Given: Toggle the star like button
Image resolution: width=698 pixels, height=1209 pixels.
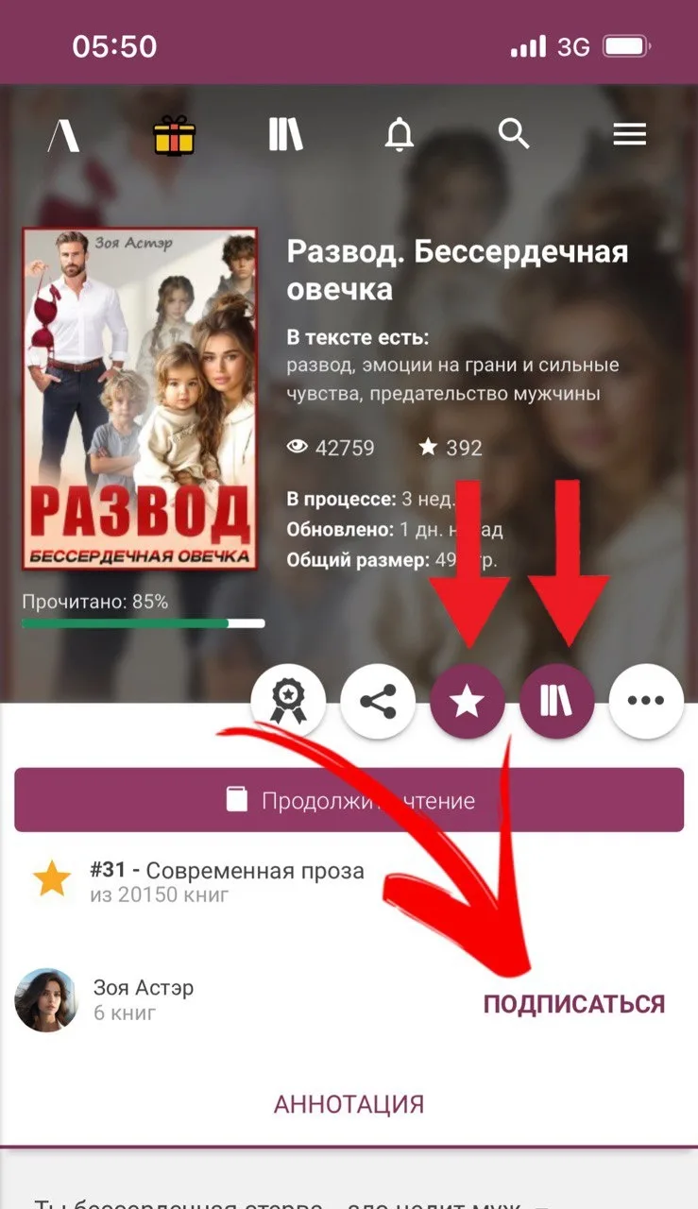Looking at the screenshot, I should tap(468, 702).
